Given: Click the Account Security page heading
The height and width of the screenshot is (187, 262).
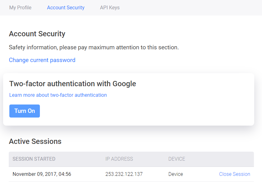Looking at the screenshot, I should tap(37, 34).
